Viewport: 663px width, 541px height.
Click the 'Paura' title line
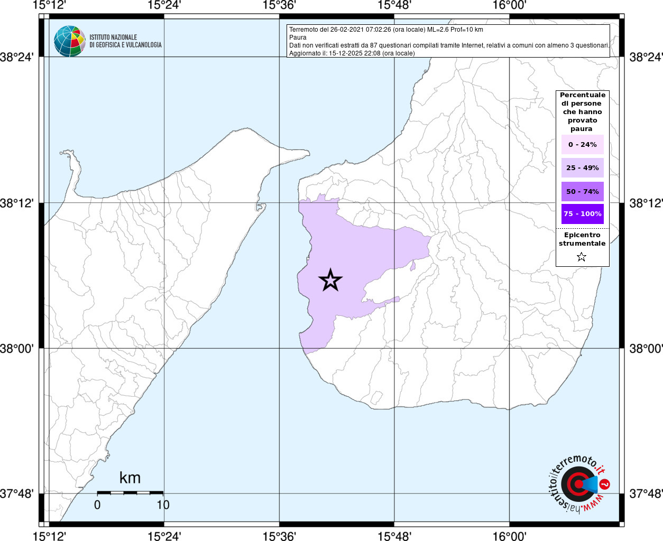pyautogui.click(x=298, y=38)
